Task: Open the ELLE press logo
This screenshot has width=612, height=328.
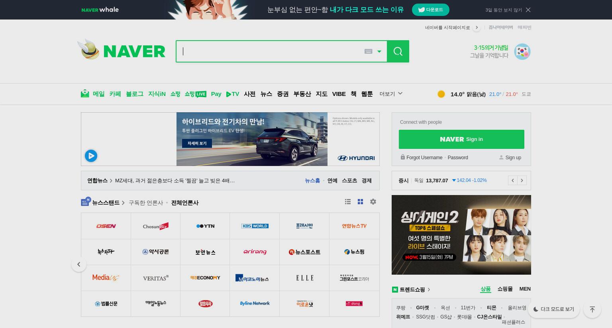Action: (x=304, y=278)
